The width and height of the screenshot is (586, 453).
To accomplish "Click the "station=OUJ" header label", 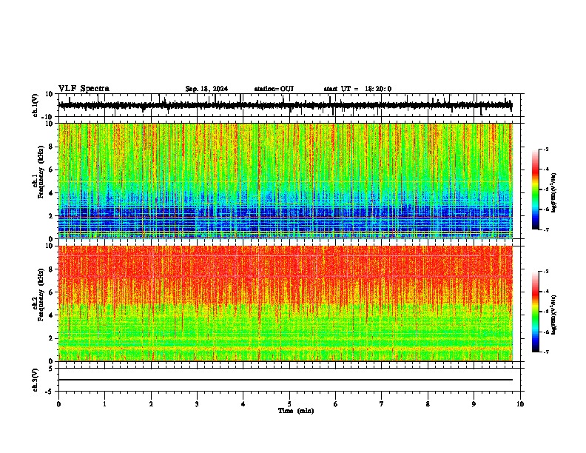I will [x=274, y=89].
